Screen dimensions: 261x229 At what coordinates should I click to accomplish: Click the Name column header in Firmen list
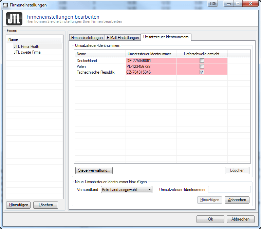tap(35, 39)
